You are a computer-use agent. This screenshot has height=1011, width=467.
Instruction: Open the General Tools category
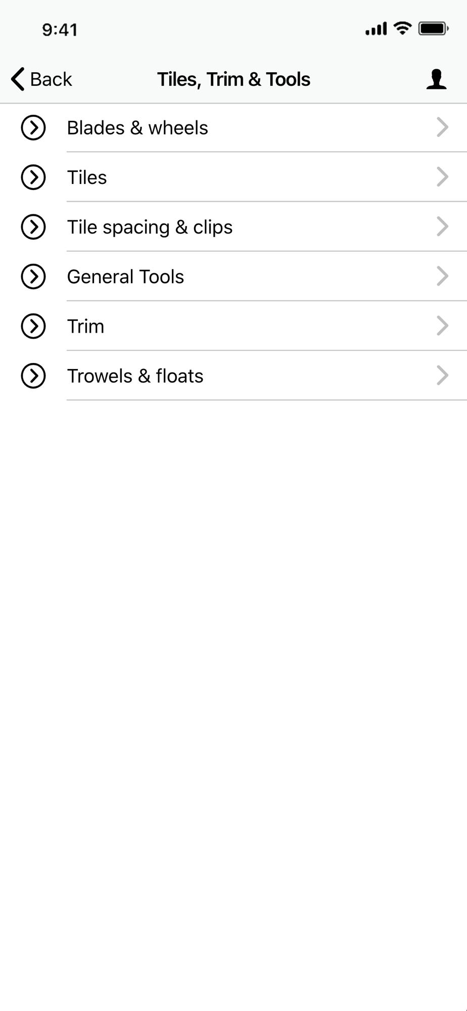coord(233,277)
